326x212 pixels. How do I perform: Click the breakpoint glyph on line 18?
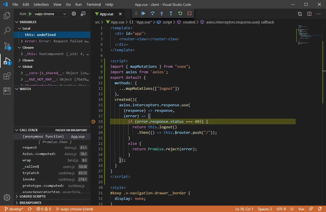[x=93, y=122]
